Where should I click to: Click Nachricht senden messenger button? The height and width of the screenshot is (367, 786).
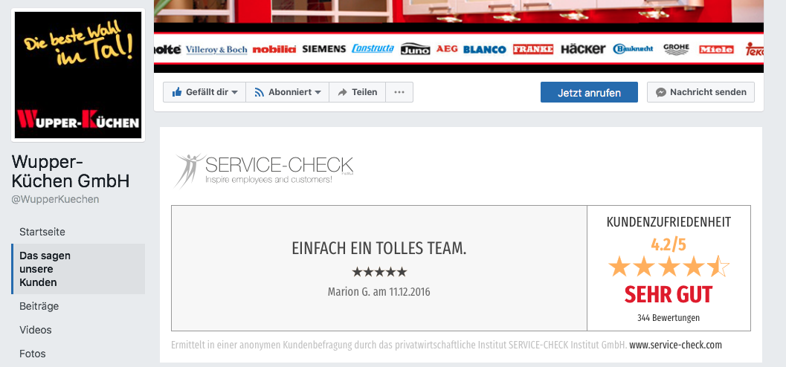pos(701,92)
